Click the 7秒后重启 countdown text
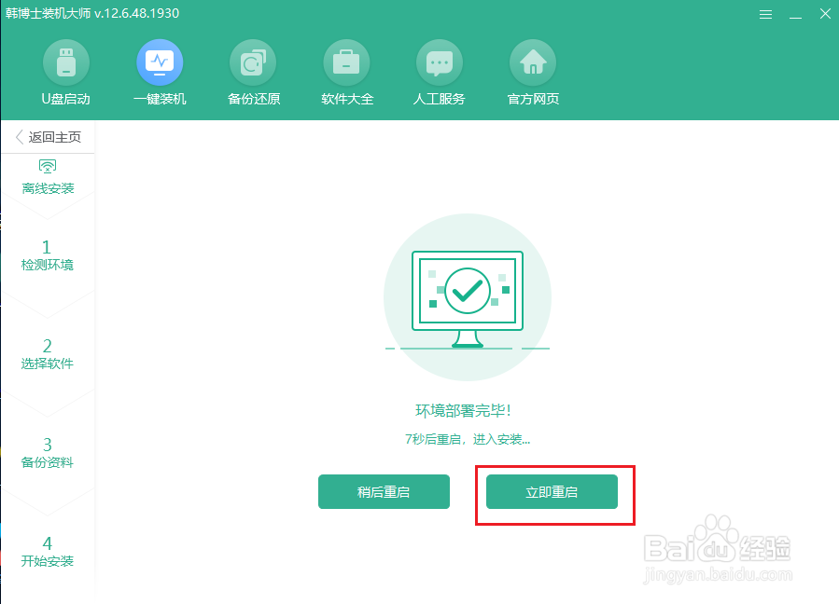839x604 pixels. (x=468, y=439)
